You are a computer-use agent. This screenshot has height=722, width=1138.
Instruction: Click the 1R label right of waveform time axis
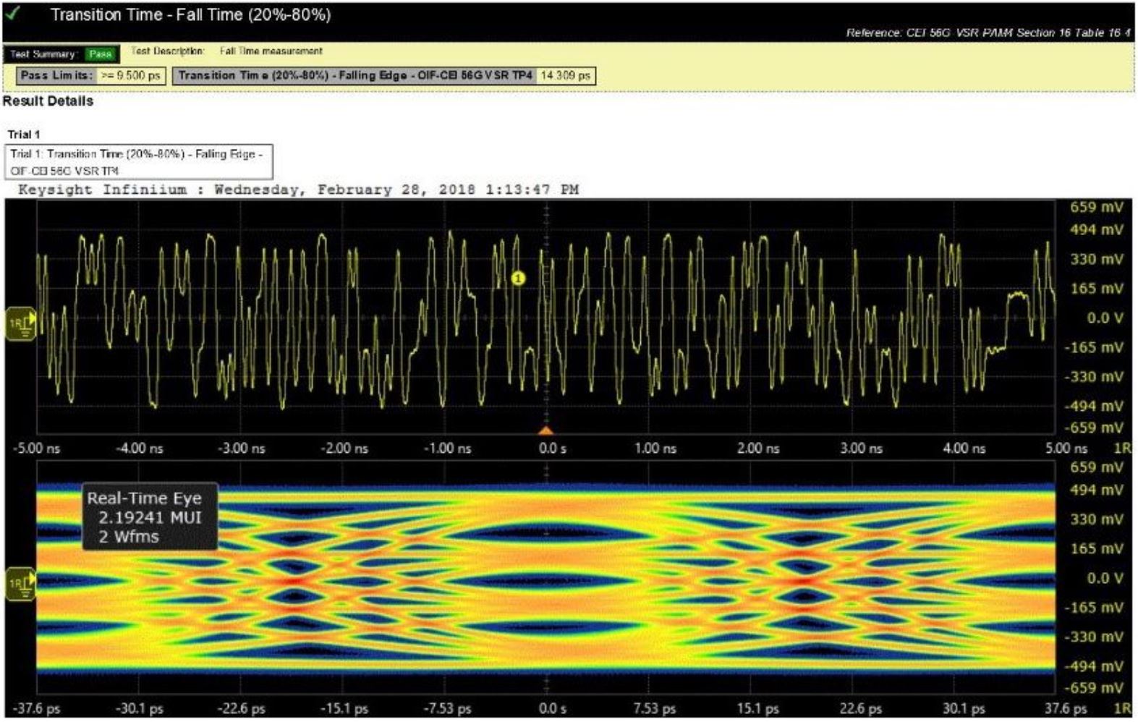click(1122, 449)
